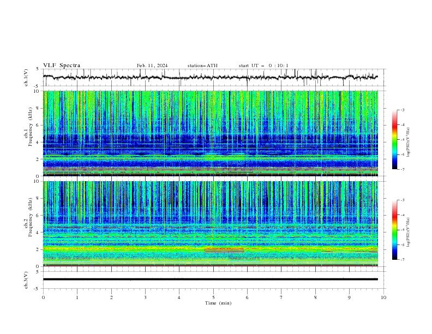Click the "7" tick on the time axis
432x334 pixels.
[281, 297]
